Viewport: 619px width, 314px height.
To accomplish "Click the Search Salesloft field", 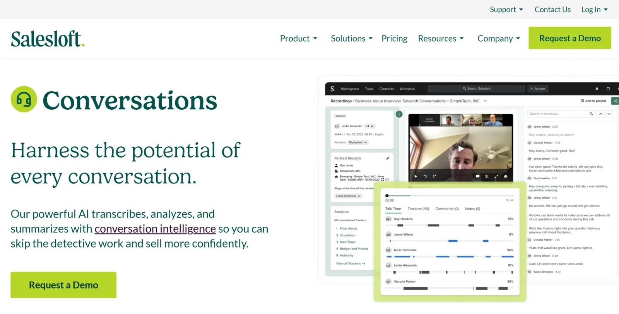I will tap(476, 89).
